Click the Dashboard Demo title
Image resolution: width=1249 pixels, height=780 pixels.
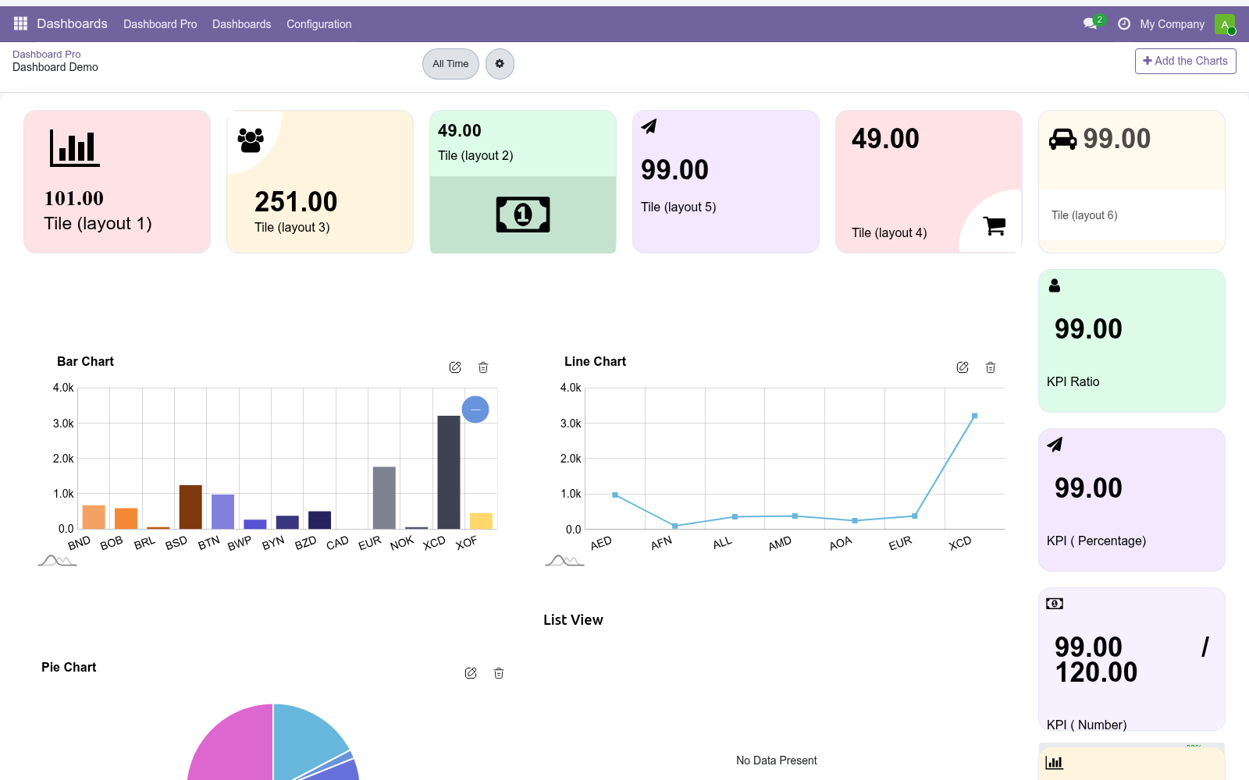55,67
